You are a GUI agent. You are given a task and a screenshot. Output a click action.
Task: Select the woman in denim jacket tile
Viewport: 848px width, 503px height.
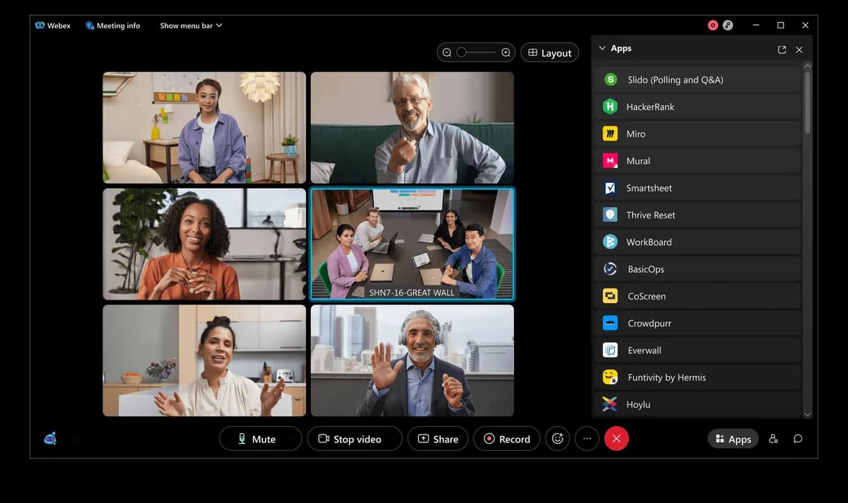click(204, 128)
